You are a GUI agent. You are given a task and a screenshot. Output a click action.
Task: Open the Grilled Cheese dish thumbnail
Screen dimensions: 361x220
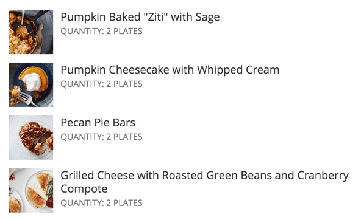tap(31, 190)
